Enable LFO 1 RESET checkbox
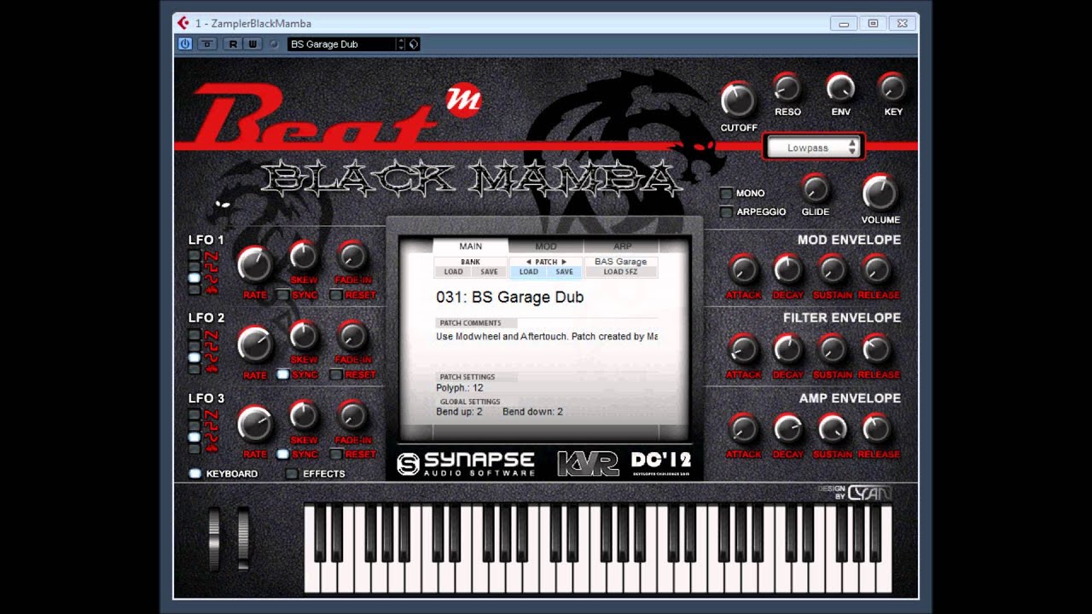 pos(335,294)
